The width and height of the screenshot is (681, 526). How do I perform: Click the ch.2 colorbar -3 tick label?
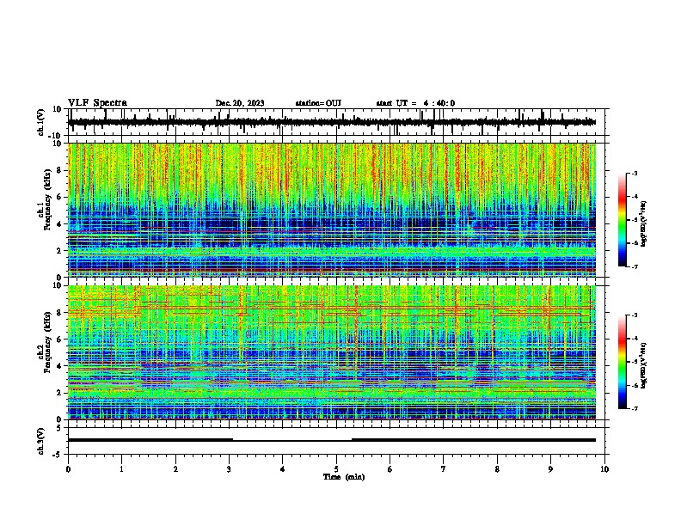coord(635,315)
